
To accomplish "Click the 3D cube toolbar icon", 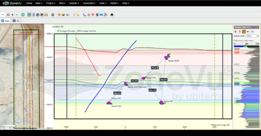I will [38, 15].
